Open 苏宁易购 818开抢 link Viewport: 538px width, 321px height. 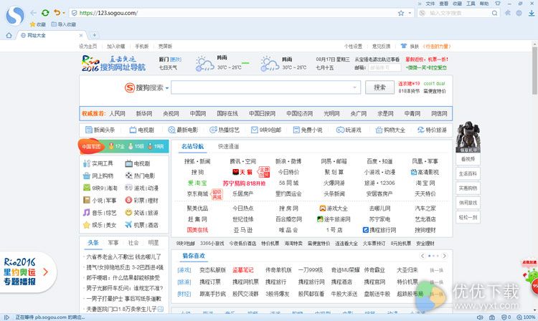click(x=245, y=183)
